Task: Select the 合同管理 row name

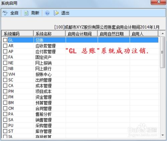Action: [x=43, y=108]
